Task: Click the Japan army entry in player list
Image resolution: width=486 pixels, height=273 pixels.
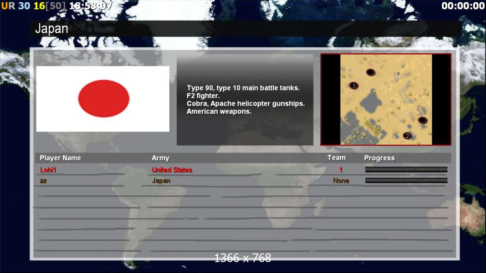Action: tap(161, 181)
